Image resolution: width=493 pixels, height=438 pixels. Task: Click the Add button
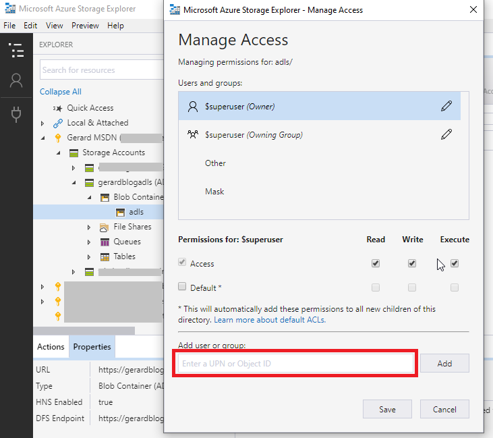[x=444, y=364]
